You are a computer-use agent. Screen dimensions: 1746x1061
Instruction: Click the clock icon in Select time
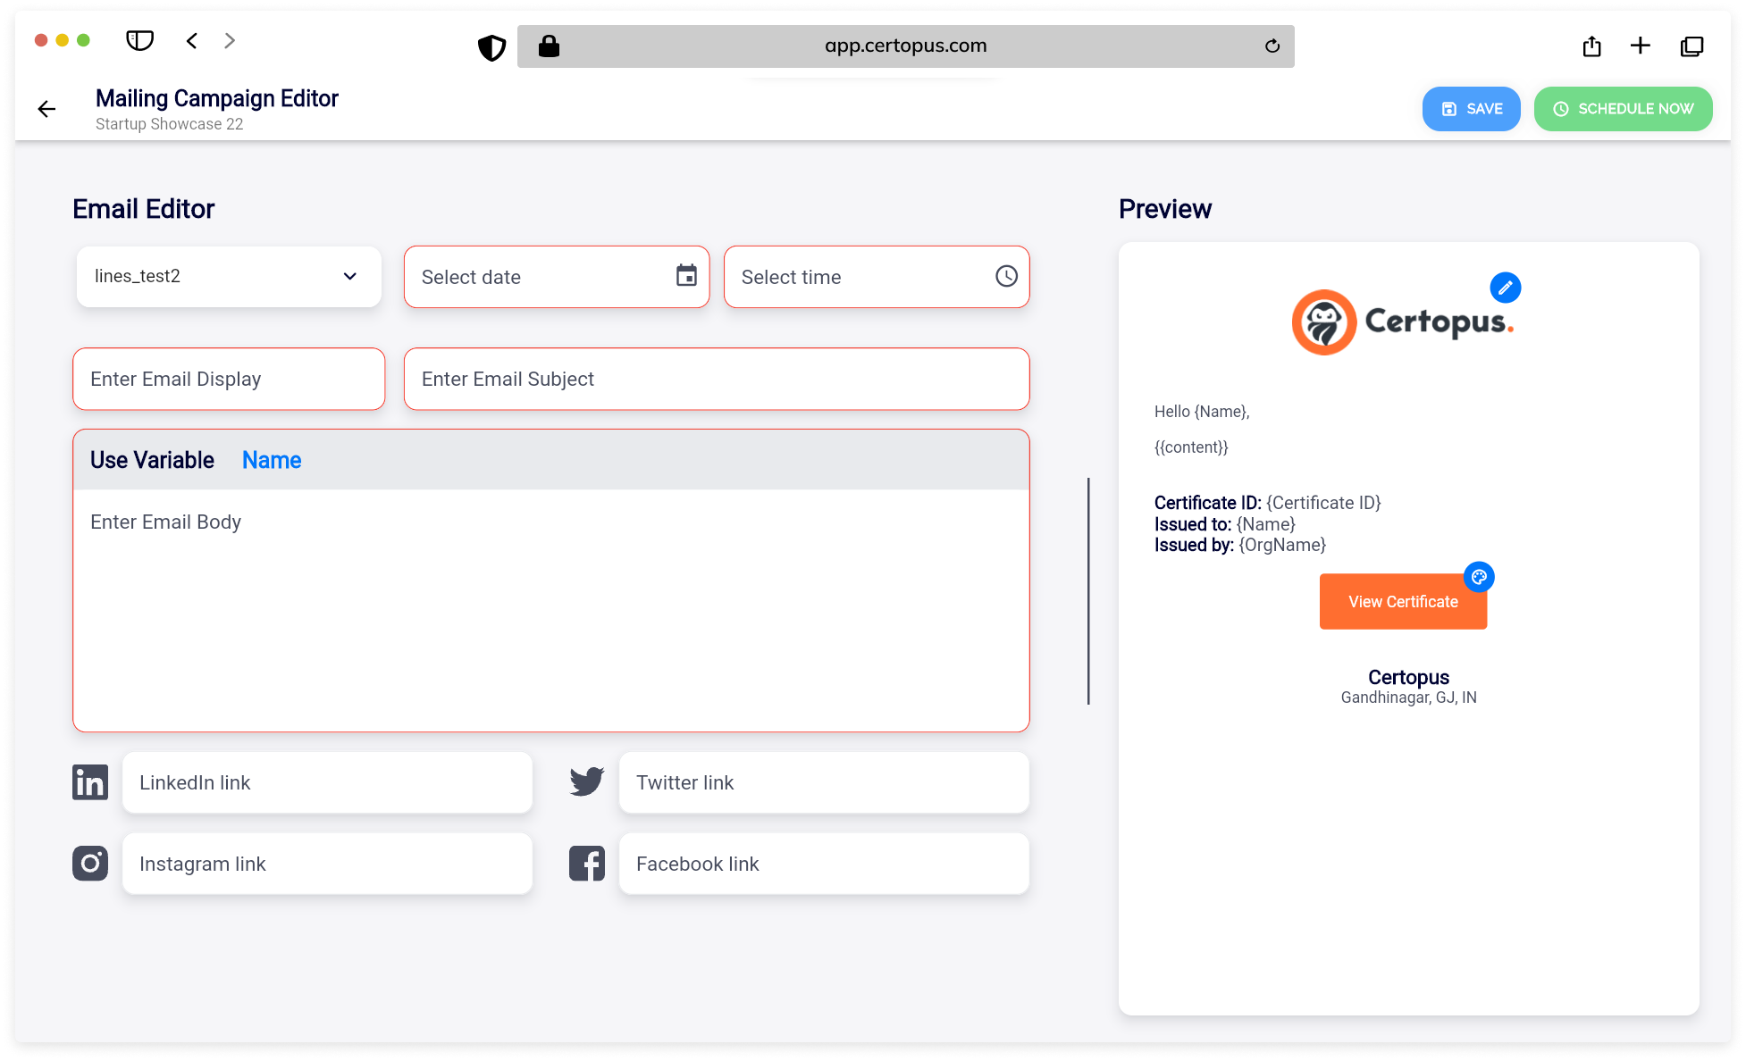point(1006,276)
